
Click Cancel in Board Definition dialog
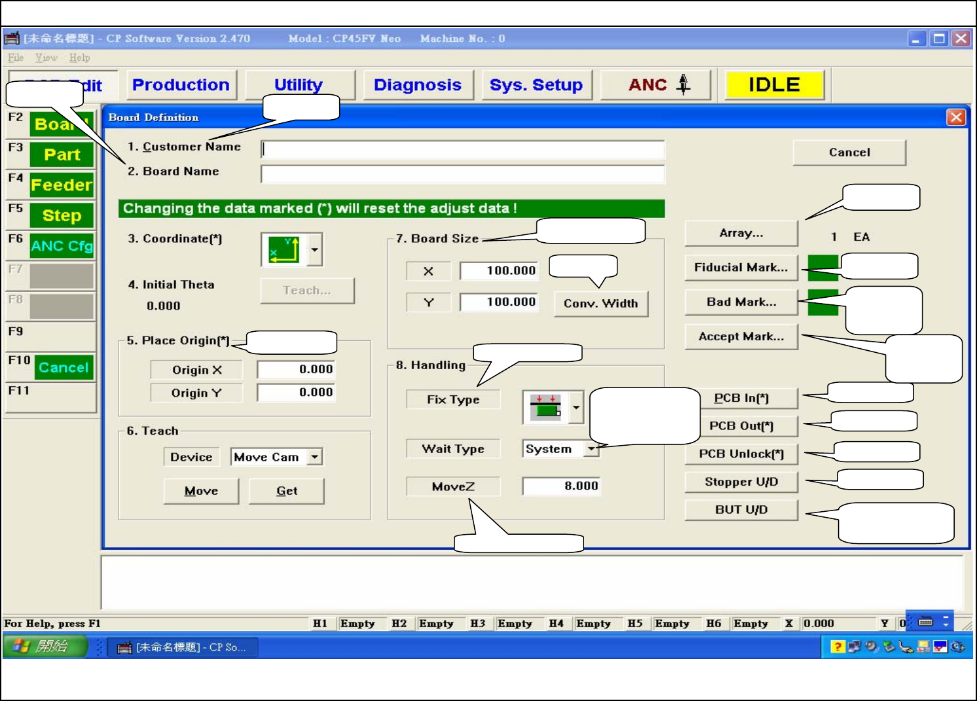point(849,153)
